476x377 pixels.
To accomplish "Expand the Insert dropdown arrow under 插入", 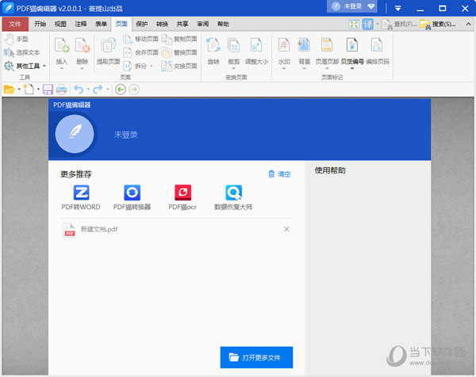I will tap(62, 68).
